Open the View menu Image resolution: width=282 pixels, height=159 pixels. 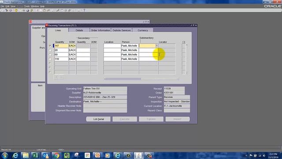click(x=13, y=6)
